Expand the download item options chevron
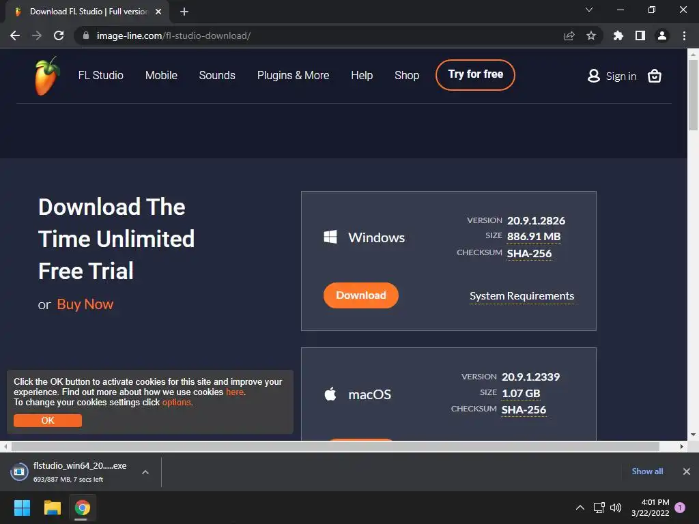Image resolution: width=699 pixels, height=524 pixels. [x=145, y=472]
